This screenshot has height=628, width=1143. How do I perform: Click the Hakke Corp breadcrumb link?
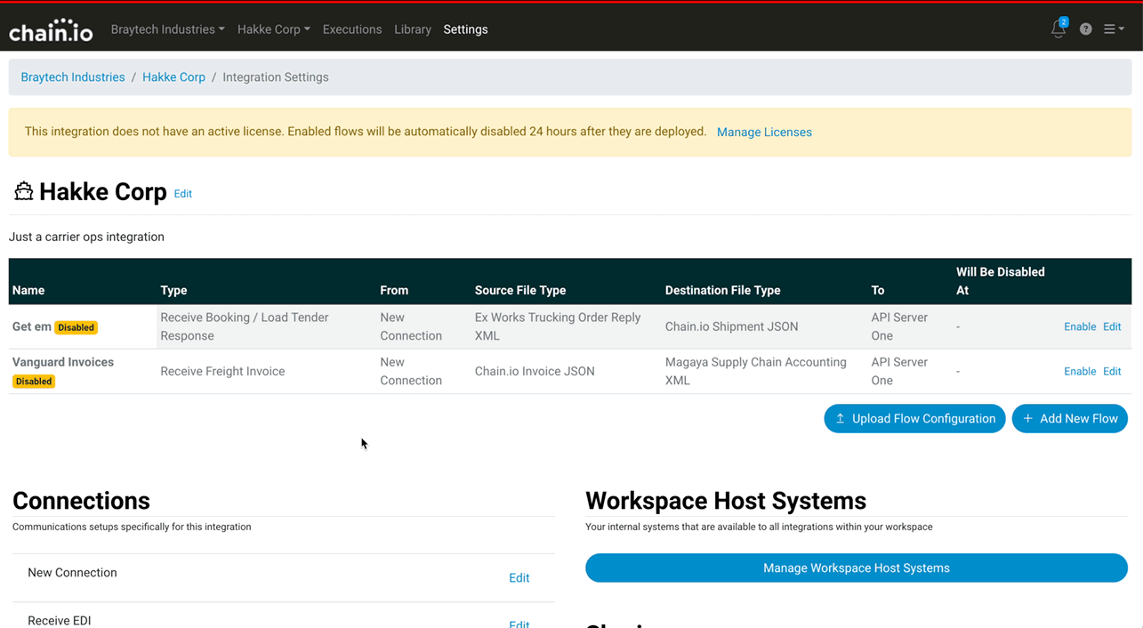pyautogui.click(x=173, y=77)
